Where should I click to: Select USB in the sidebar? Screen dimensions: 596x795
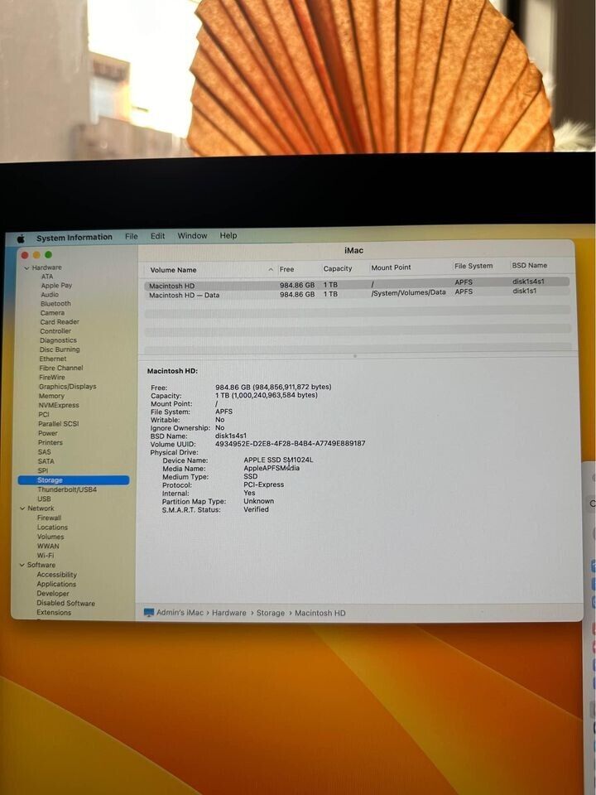pos(44,499)
